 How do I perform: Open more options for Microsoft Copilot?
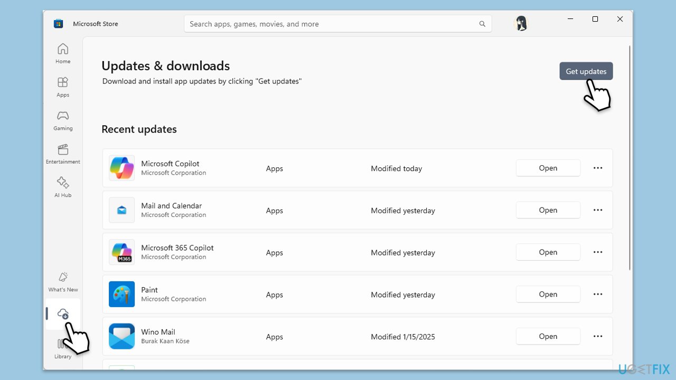tap(598, 168)
